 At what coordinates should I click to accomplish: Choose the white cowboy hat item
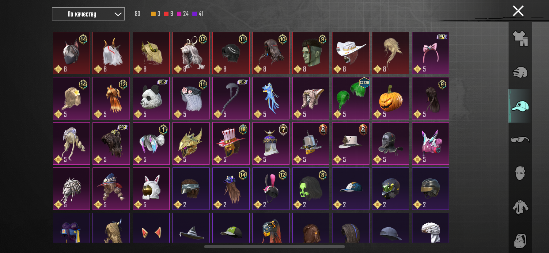[x=351, y=53]
